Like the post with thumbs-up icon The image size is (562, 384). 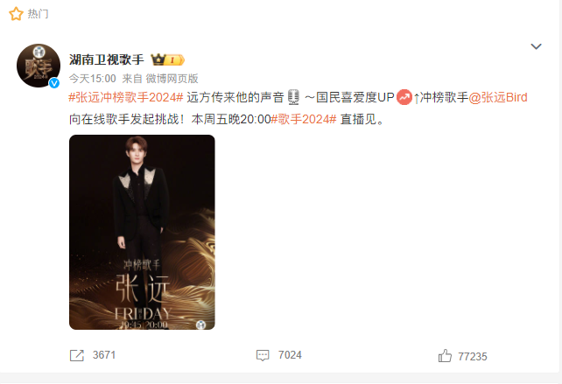pos(445,356)
